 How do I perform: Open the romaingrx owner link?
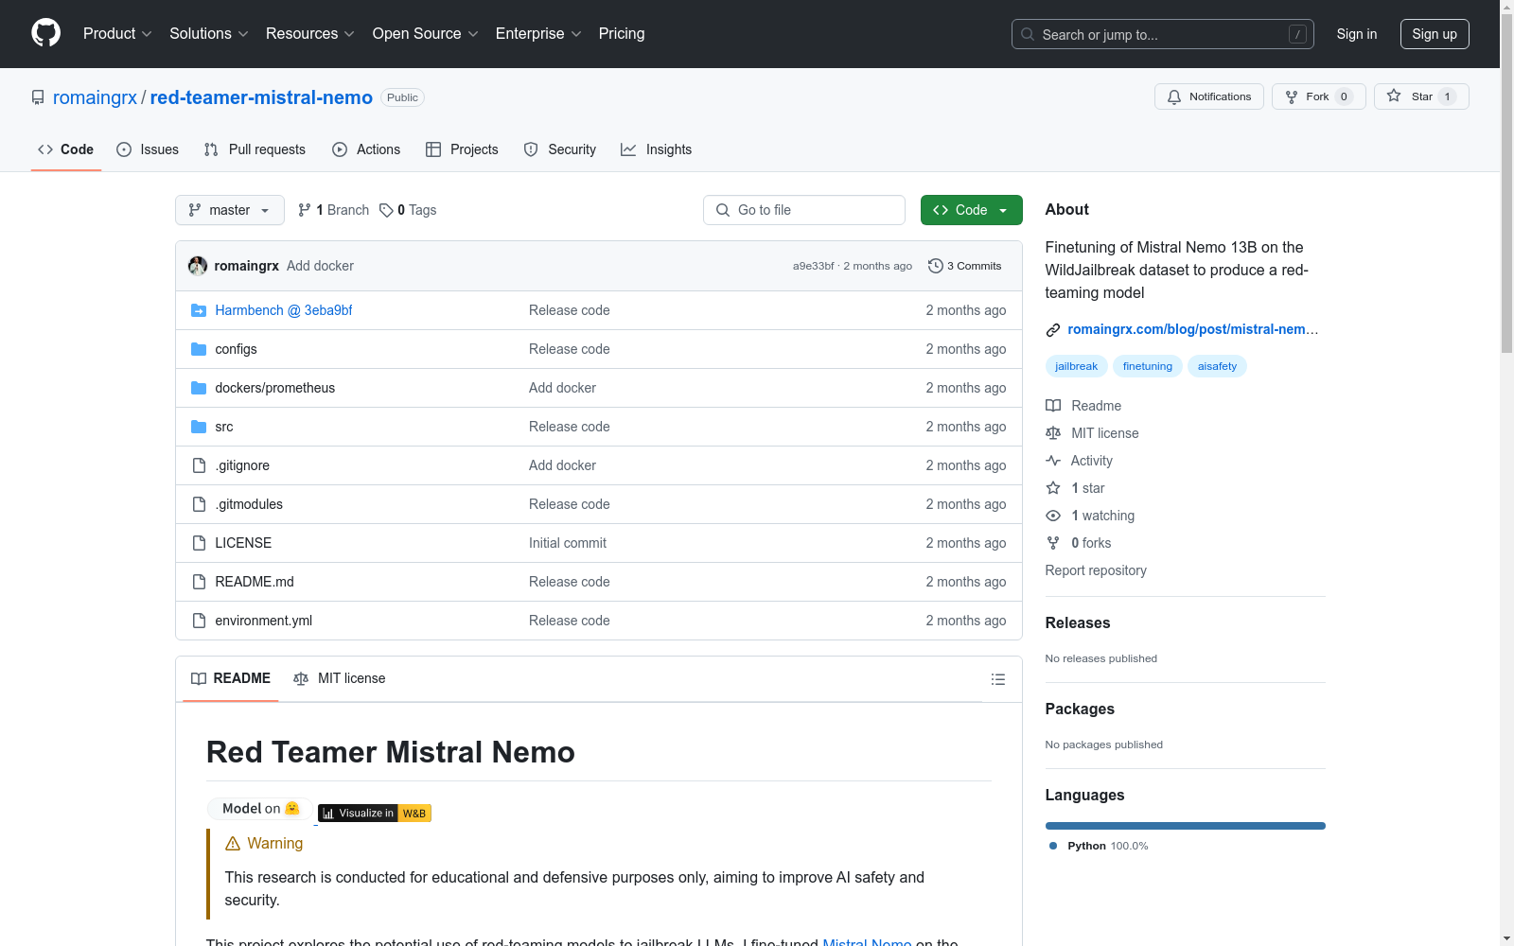click(95, 97)
